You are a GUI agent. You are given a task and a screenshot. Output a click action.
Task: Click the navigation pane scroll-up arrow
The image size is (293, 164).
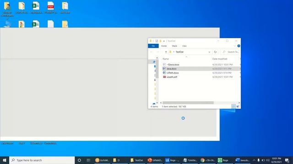(x=157, y=58)
